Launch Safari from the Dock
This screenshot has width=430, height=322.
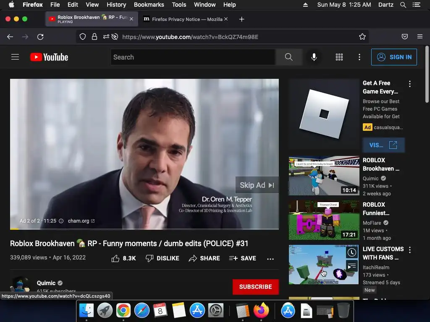142,311
